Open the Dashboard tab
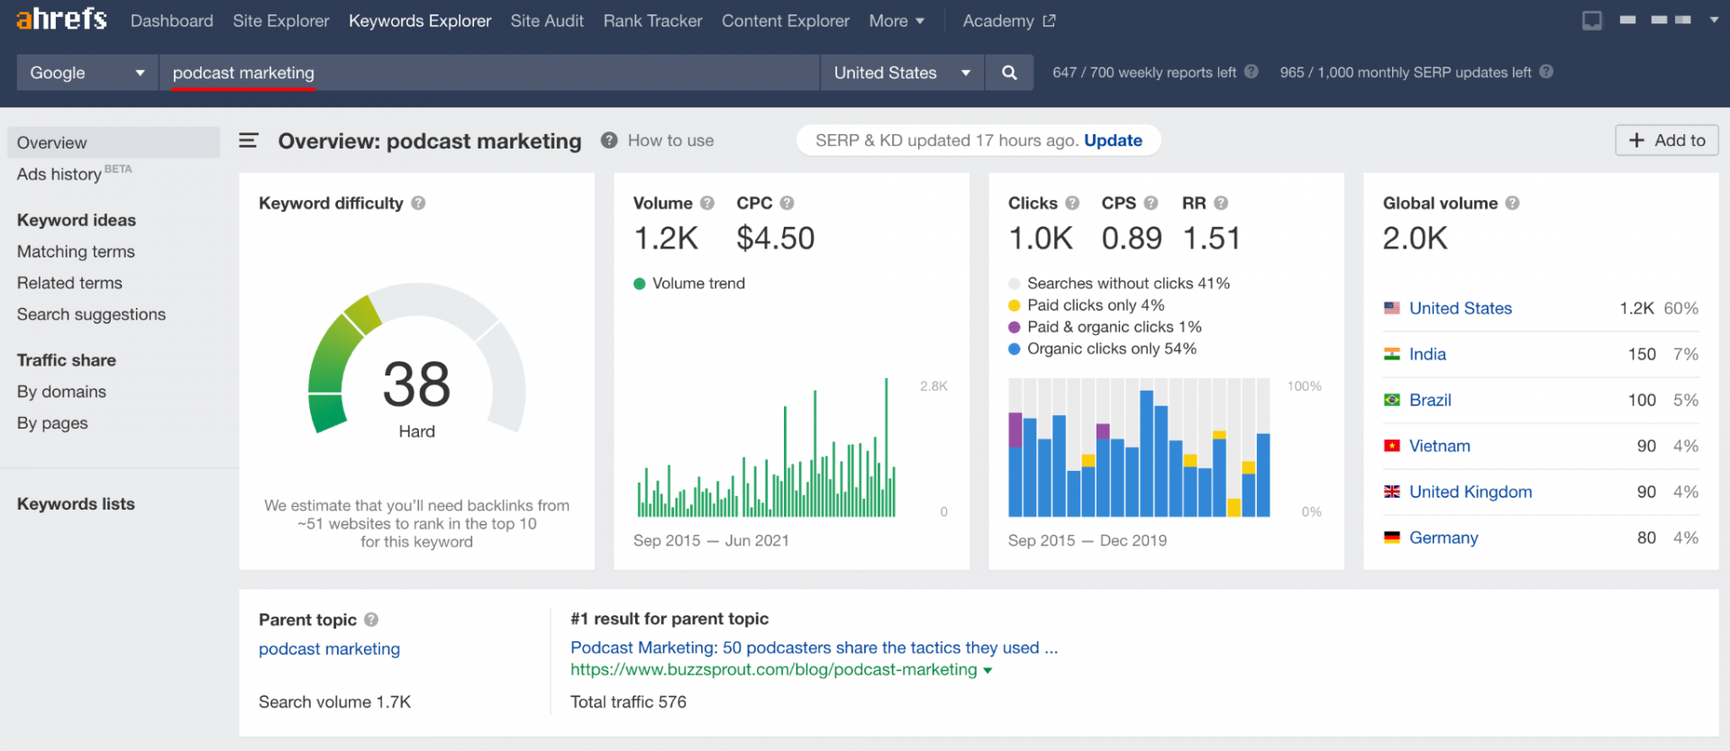1730x751 pixels. tap(171, 21)
